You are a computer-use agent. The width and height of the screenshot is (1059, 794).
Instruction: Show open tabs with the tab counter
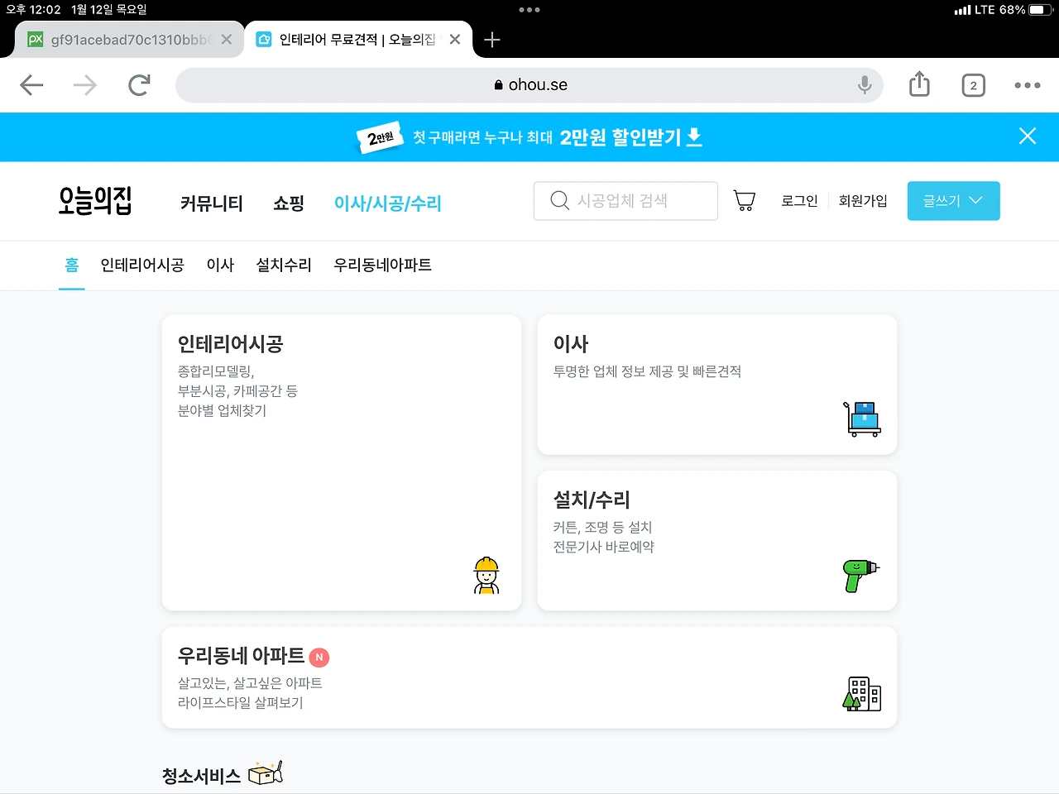point(973,85)
